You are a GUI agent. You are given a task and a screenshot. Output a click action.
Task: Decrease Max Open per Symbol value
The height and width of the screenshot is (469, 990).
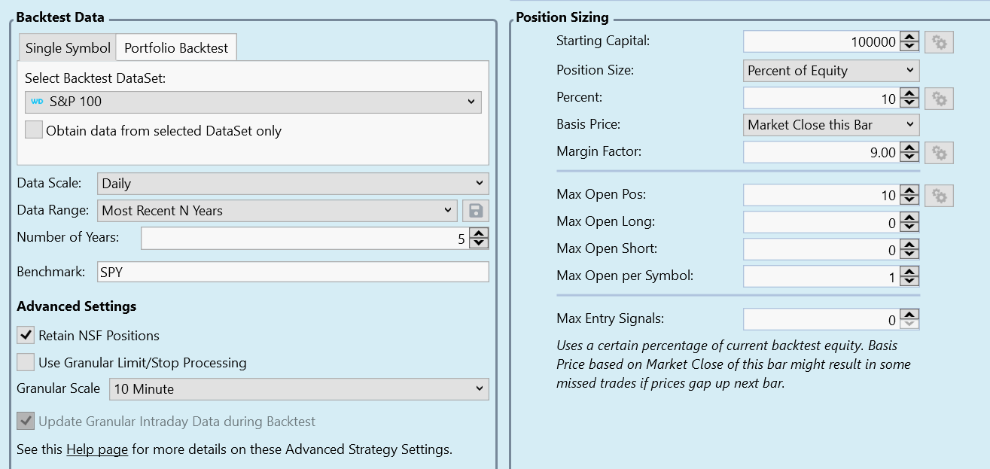point(909,282)
